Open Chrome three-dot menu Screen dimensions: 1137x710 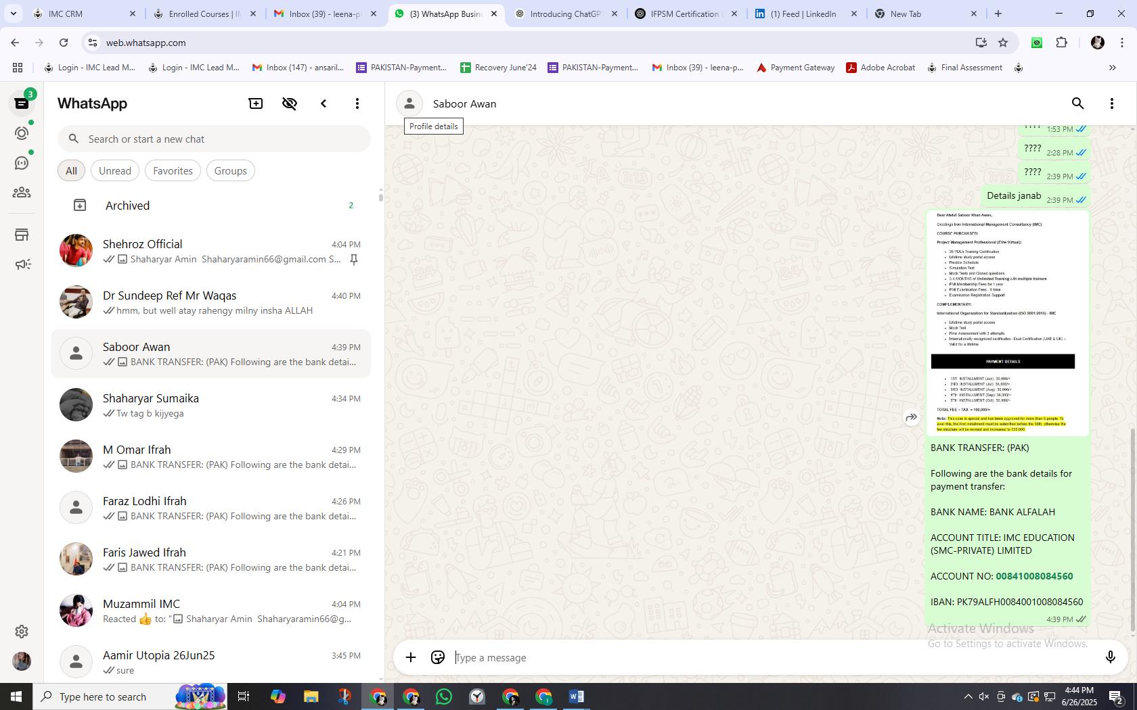(x=1121, y=43)
